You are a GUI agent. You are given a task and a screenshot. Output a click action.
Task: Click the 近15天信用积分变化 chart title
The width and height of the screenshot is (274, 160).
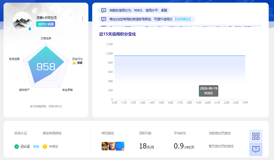click(x=118, y=34)
